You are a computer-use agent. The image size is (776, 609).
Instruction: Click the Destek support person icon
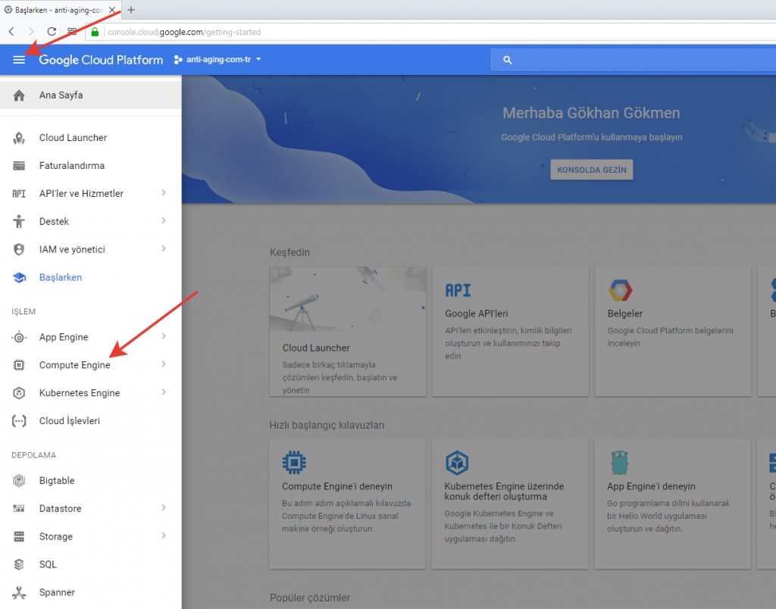coord(19,222)
